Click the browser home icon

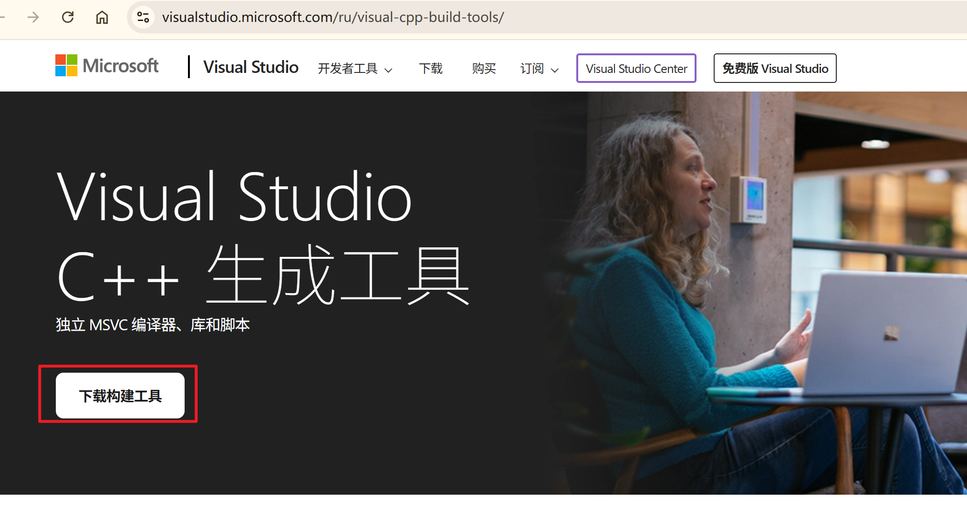(x=102, y=18)
